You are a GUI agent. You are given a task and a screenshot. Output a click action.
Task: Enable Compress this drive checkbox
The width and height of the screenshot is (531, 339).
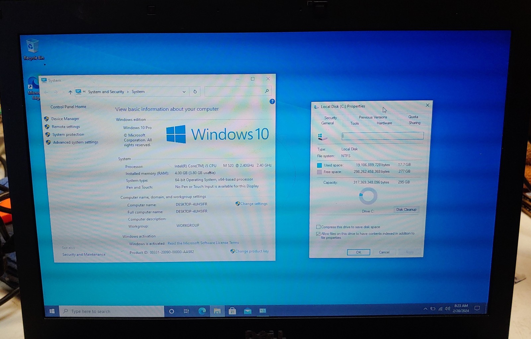pos(318,227)
